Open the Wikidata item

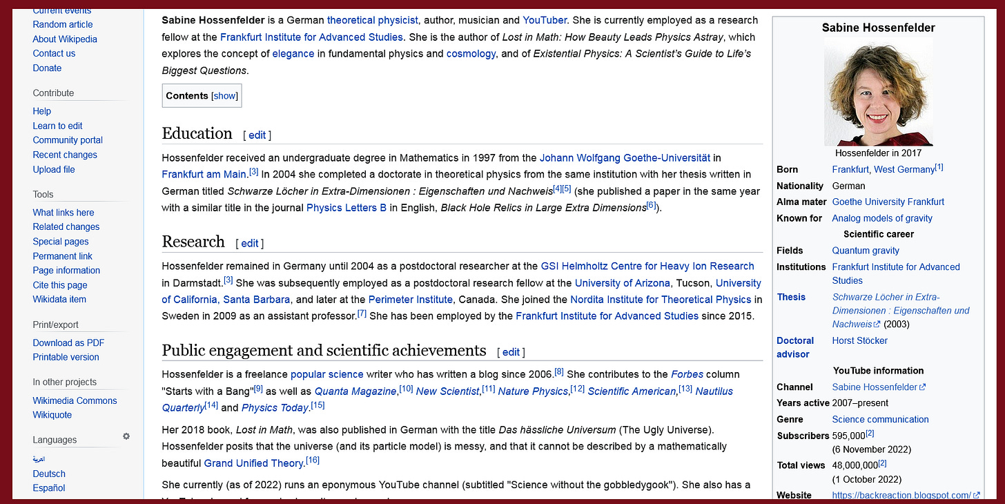click(x=59, y=299)
